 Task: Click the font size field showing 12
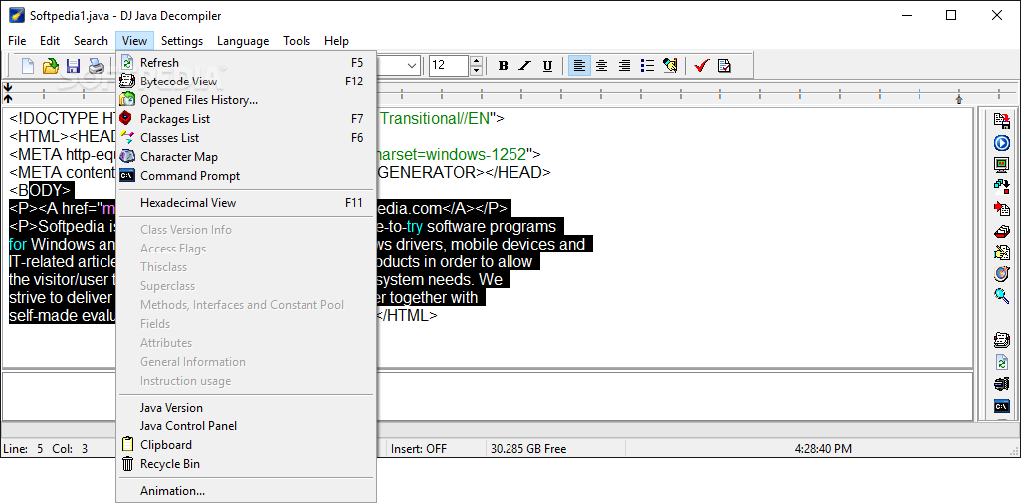449,65
